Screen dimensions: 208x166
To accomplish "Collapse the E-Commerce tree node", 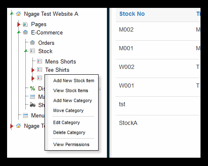I will [18, 32].
